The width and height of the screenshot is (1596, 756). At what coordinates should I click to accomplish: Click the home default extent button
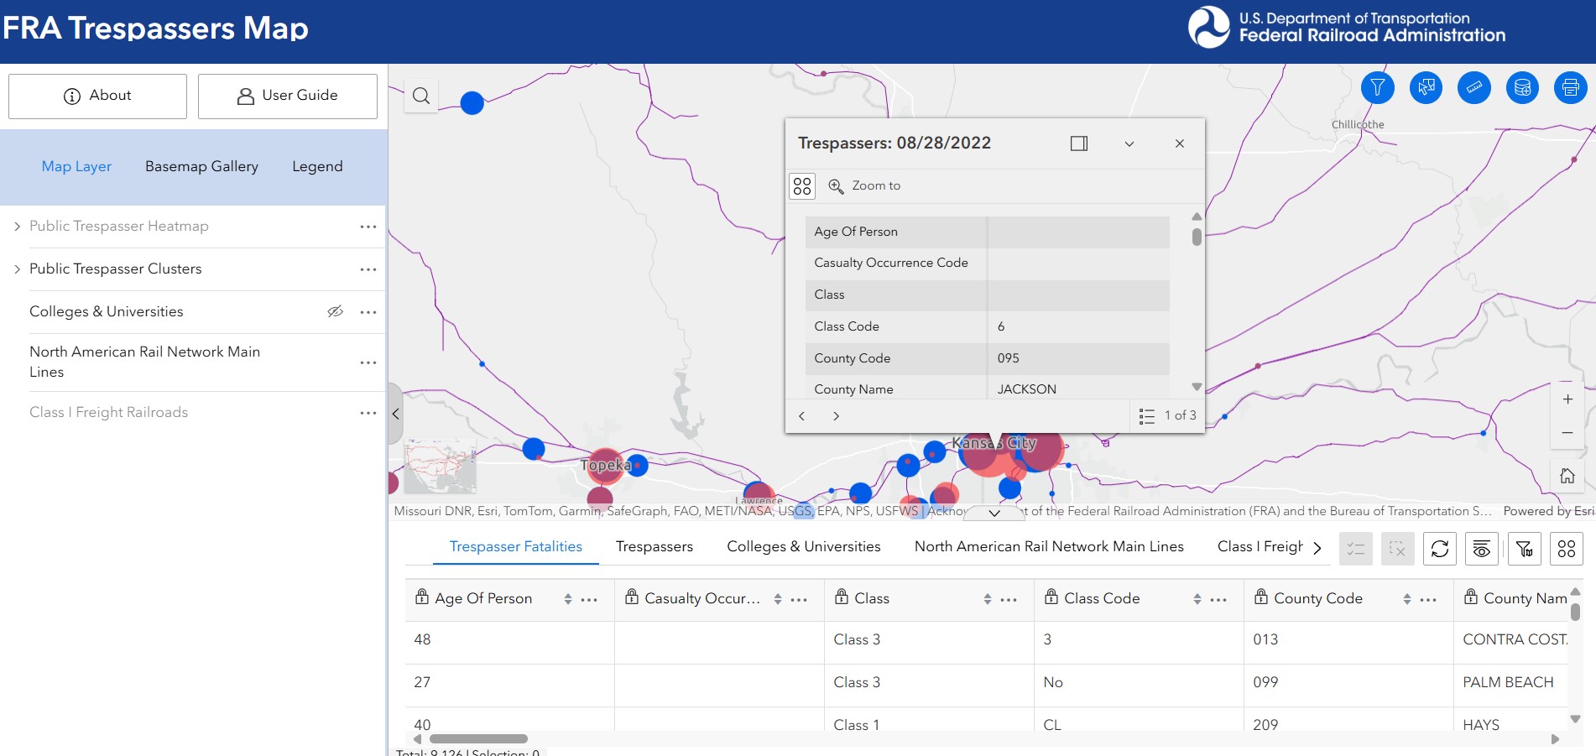coord(1567,476)
